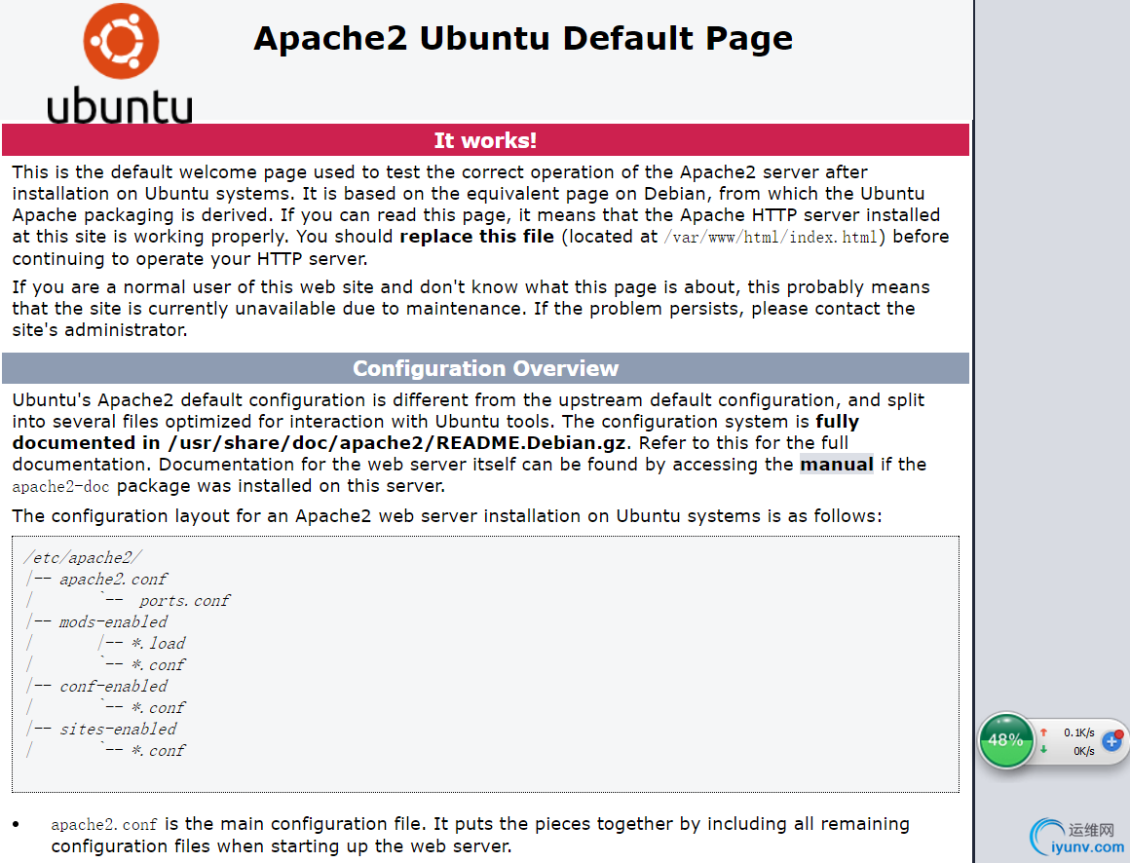Image resolution: width=1130 pixels, height=863 pixels.
Task: Click the "Apache2 Ubuntu Default Page" heading
Action: click(523, 38)
